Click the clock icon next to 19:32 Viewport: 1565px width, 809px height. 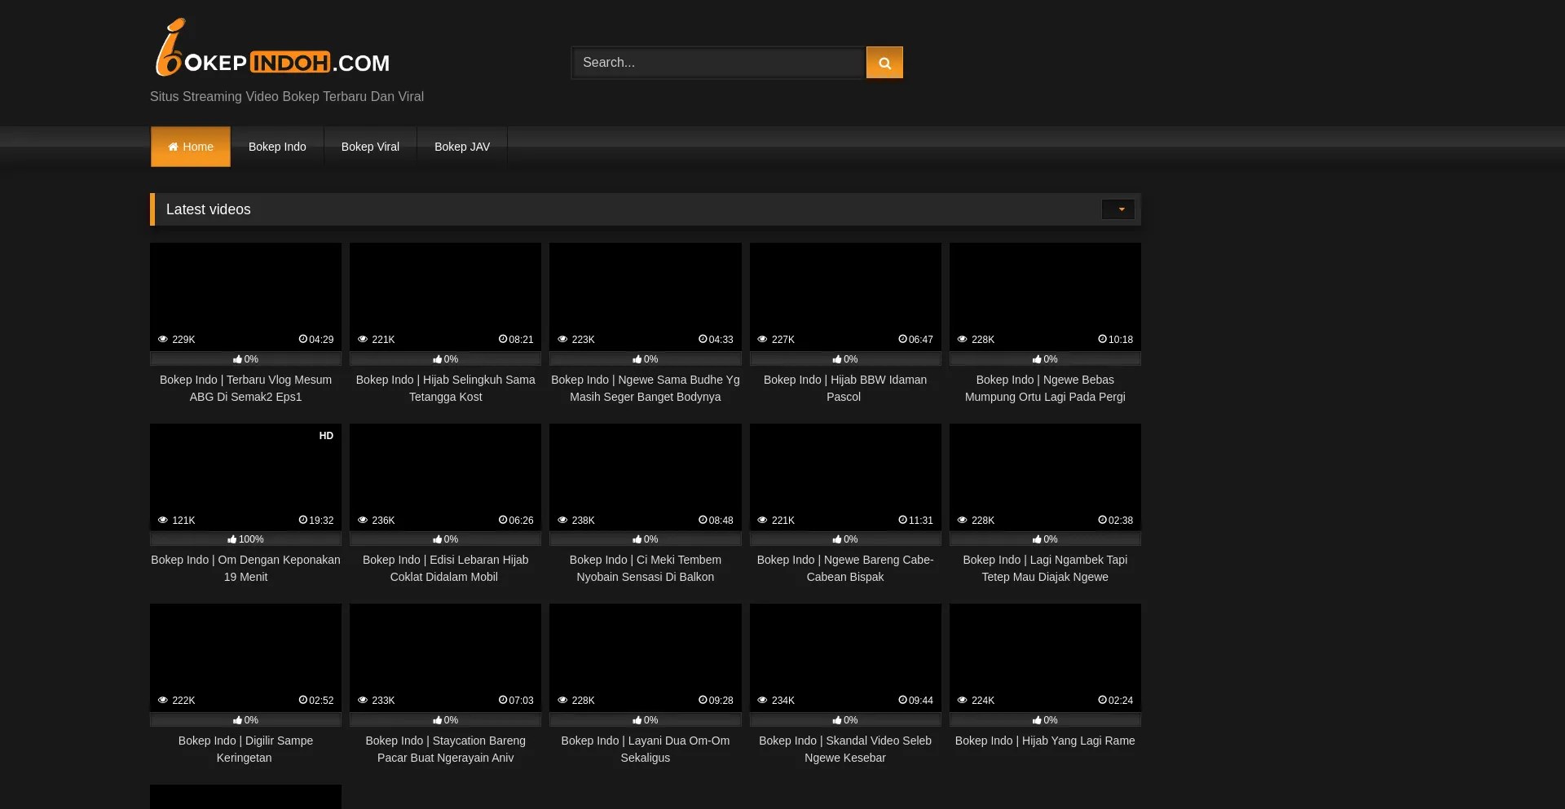point(303,521)
